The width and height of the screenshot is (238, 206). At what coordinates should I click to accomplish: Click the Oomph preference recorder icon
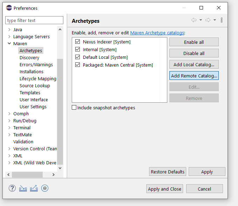click(44, 188)
